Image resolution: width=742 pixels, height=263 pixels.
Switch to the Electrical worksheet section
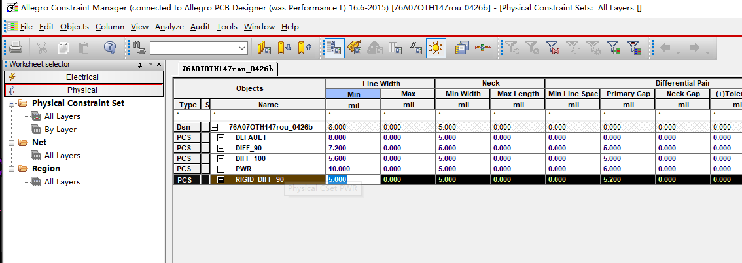point(83,77)
